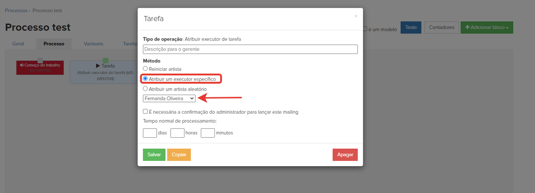Click the Descrição para o gerente field
This screenshot has height=193, width=535.
pyautogui.click(x=250, y=49)
